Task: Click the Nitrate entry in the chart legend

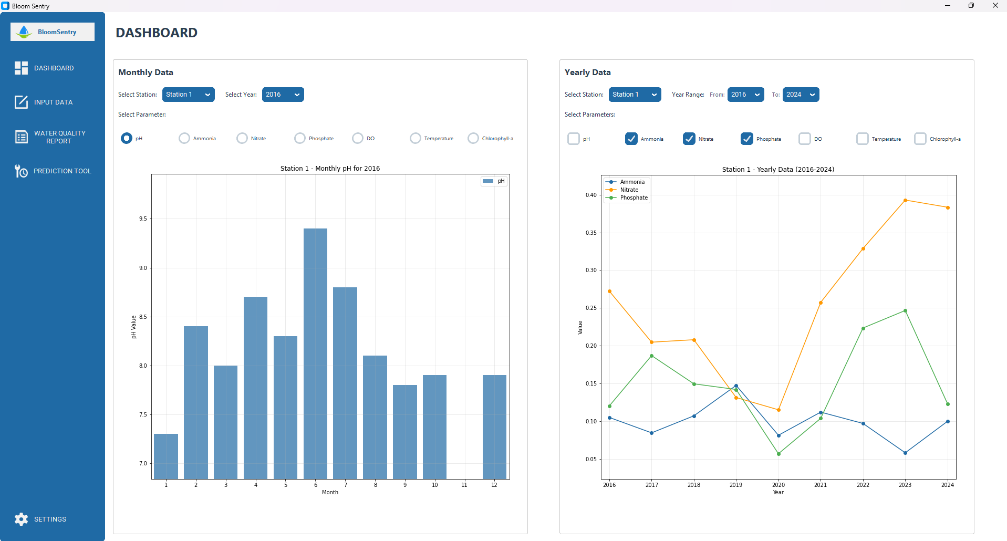Action: (x=629, y=190)
